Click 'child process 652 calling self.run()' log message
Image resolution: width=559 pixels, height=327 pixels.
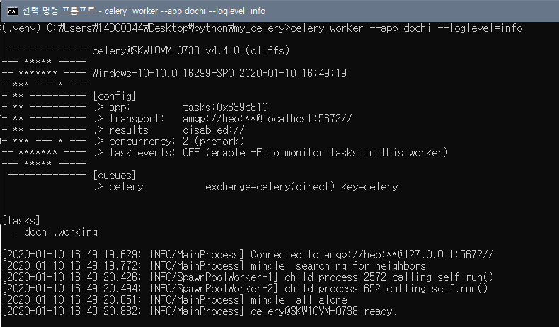click(386, 289)
